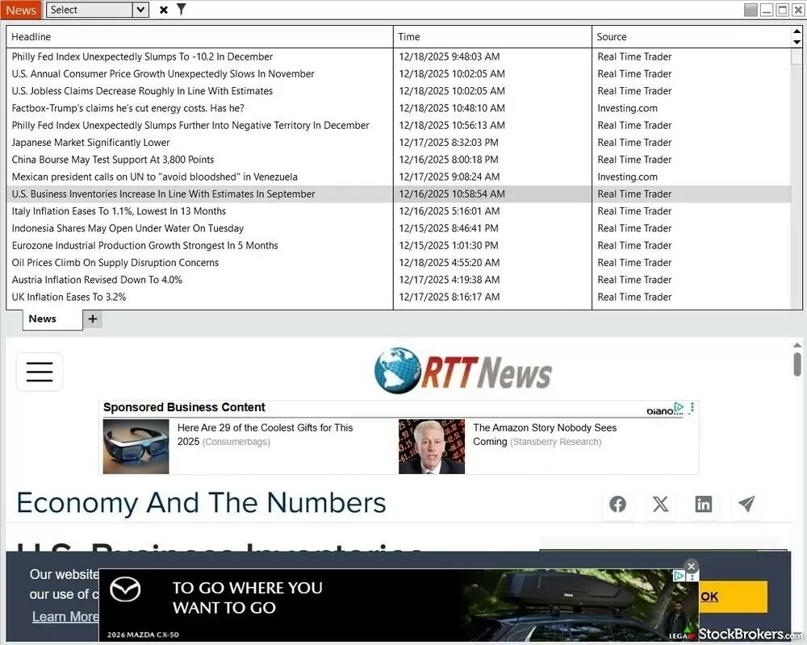807x645 pixels.
Task: Click the X clear-filter icon
Action: 162,10
